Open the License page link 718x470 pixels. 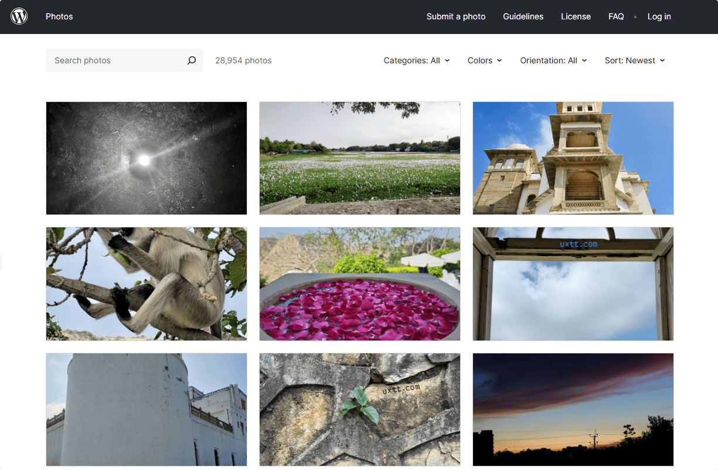click(x=576, y=16)
